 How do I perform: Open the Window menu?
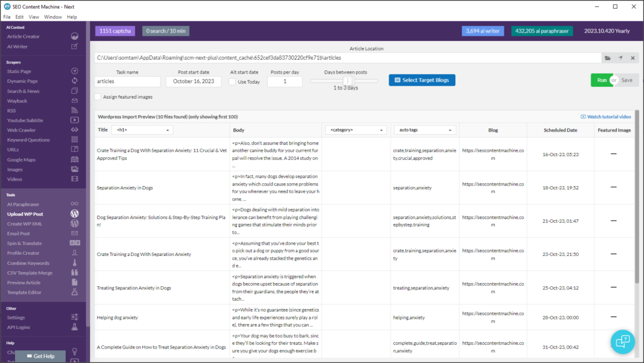coord(53,17)
